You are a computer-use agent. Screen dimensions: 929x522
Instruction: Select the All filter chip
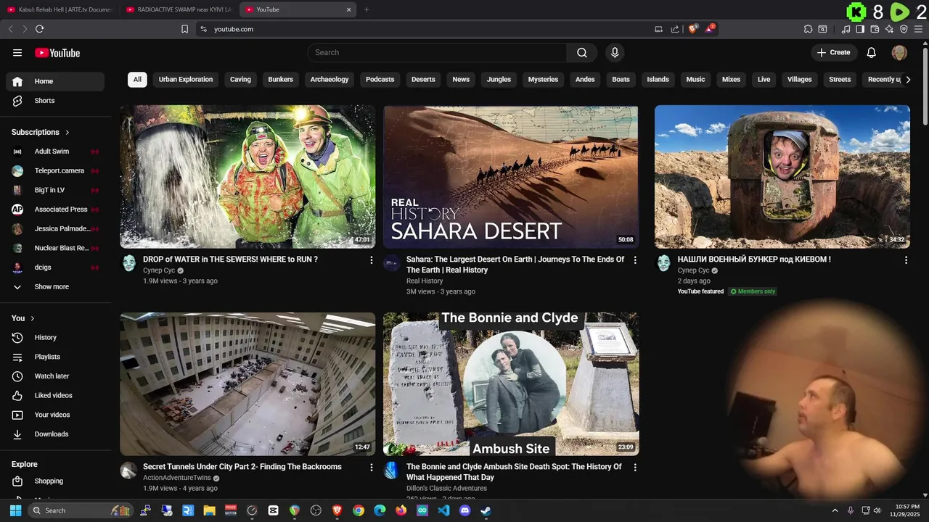137,79
